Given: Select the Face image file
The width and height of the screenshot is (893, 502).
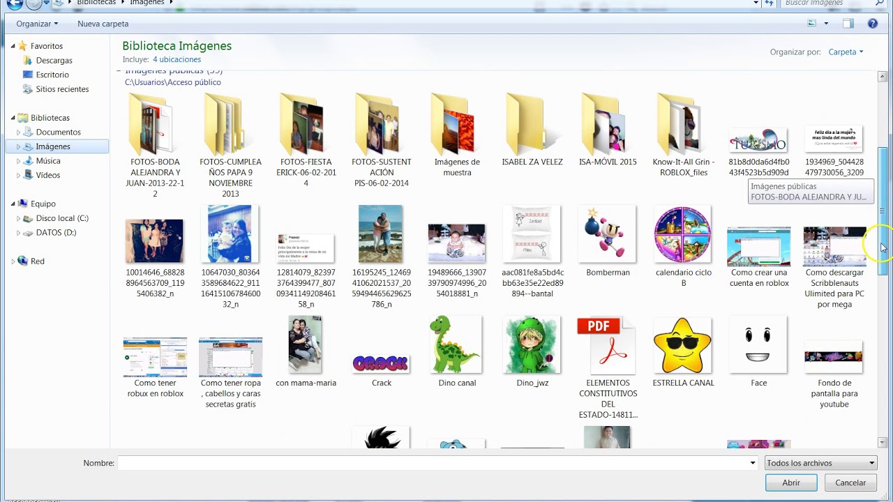Looking at the screenshot, I should pos(759,351).
